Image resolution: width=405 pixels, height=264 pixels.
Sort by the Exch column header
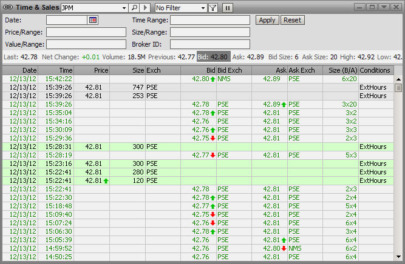tap(163, 70)
